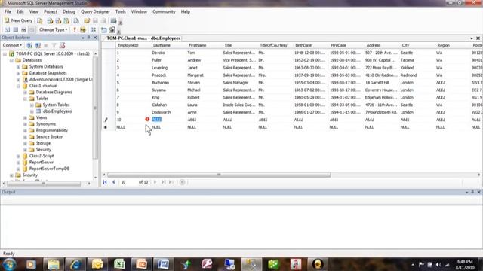Open Internet Explorer from the taskbar

point(75,264)
